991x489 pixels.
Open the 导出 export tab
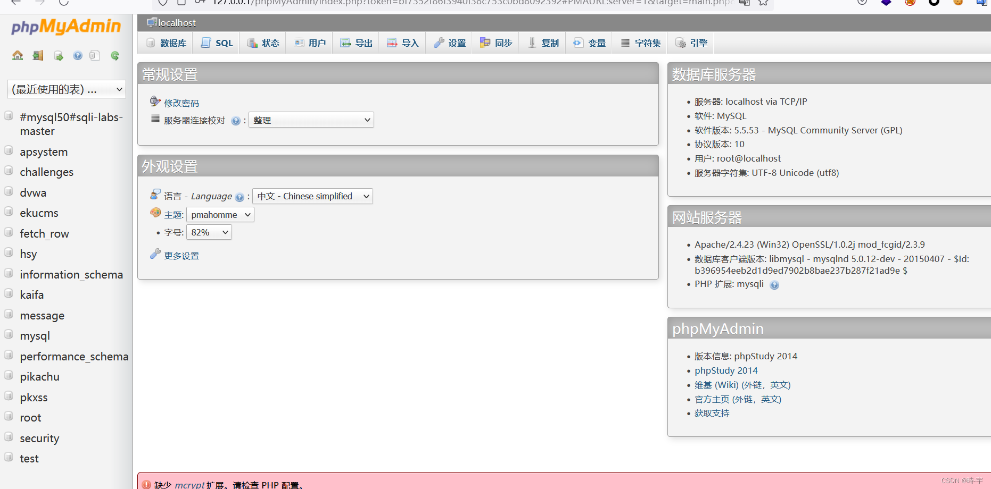(x=356, y=43)
